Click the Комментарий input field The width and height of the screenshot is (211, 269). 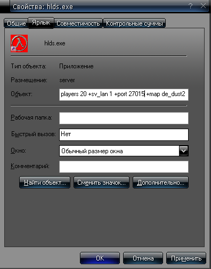pos(124,167)
